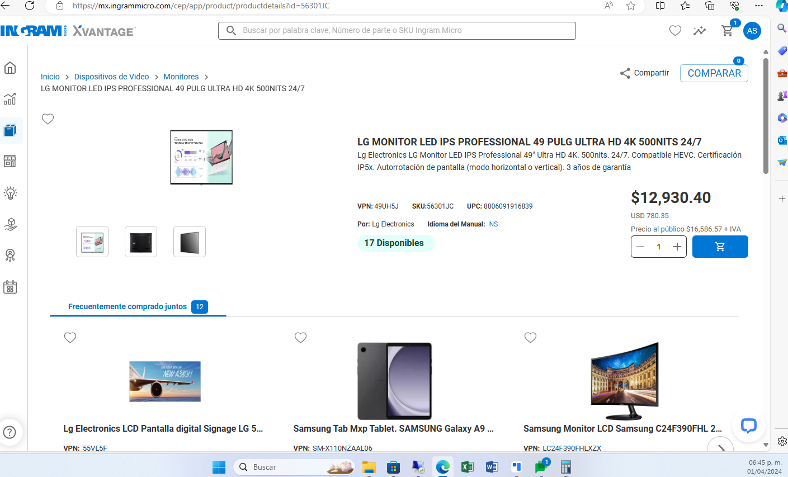Viewport: 788px width, 477px height.
Task: Click the Compartir share icon
Action: pyautogui.click(x=625, y=73)
